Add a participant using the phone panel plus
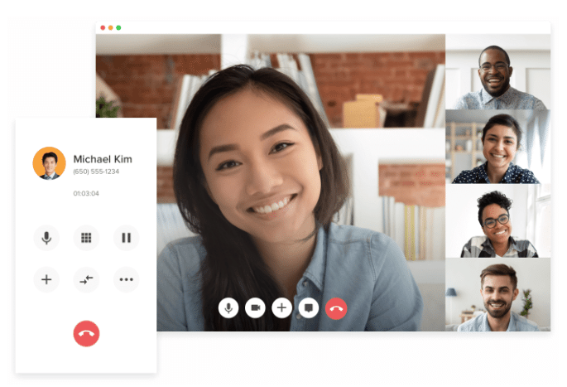Viewport: 567px width, 387px height. [x=46, y=280]
